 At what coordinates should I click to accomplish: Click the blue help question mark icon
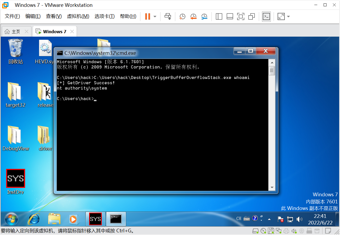coord(255,218)
